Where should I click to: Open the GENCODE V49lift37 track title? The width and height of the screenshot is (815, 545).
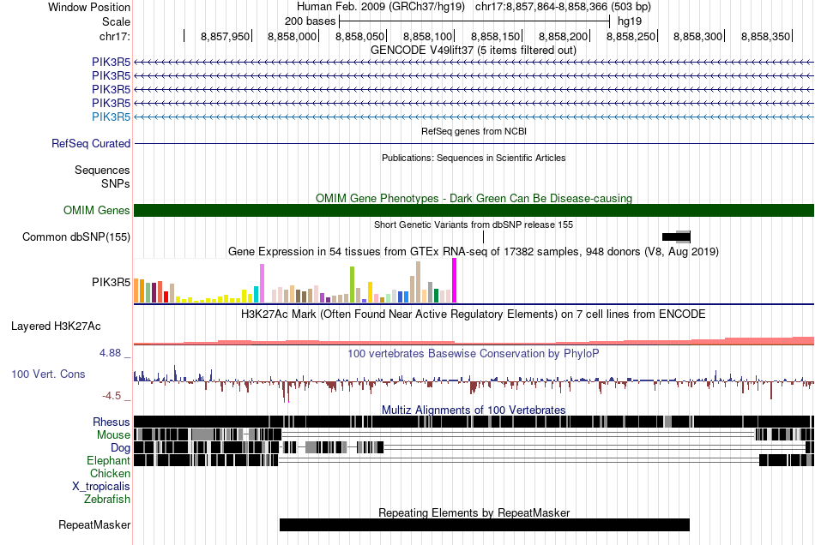(x=473, y=51)
